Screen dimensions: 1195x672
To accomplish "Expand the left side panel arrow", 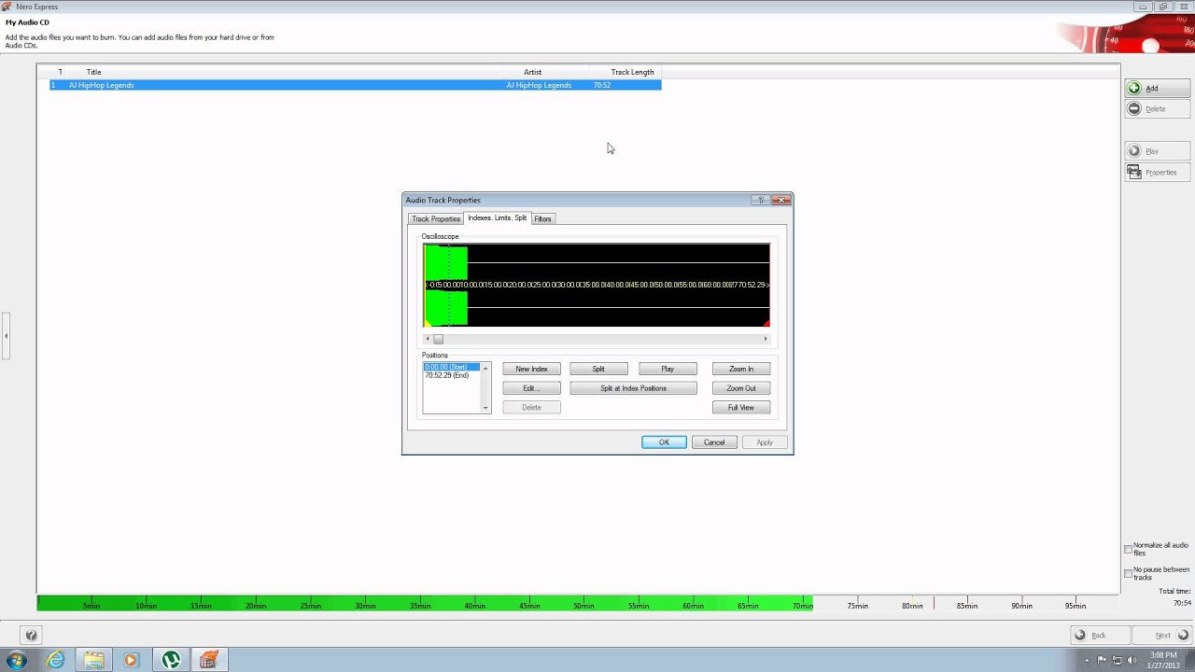I will tap(6, 336).
